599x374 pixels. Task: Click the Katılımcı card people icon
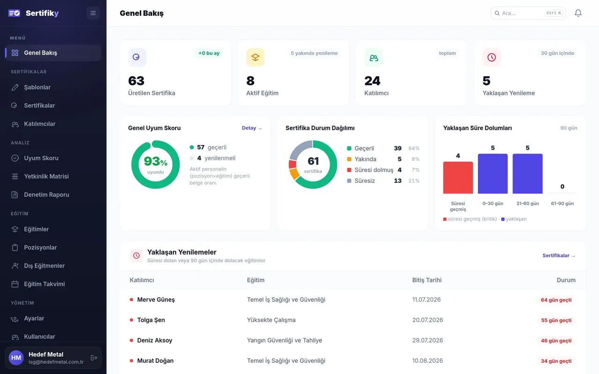373,57
